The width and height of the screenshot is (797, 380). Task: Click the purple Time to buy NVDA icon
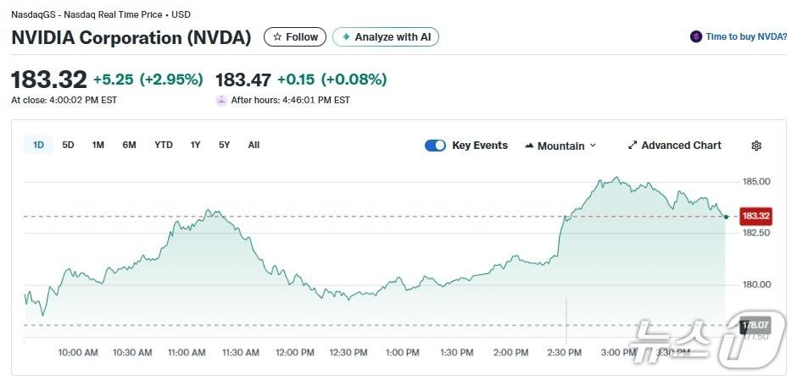pyautogui.click(x=696, y=37)
